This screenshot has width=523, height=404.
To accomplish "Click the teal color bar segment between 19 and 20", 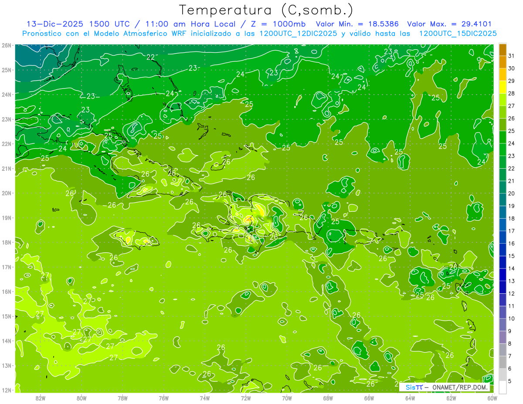I will pyautogui.click(x=503, y=200).
